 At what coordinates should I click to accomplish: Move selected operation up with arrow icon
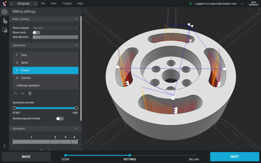pos(15,93)
